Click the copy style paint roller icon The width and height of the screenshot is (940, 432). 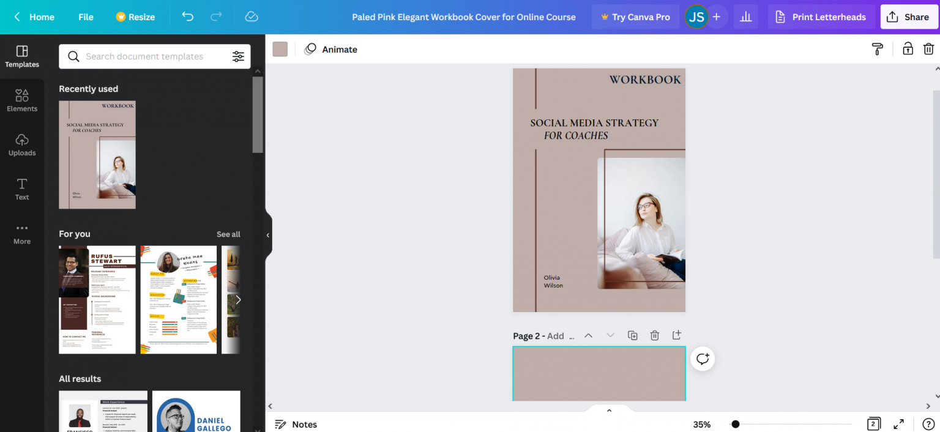877,50
